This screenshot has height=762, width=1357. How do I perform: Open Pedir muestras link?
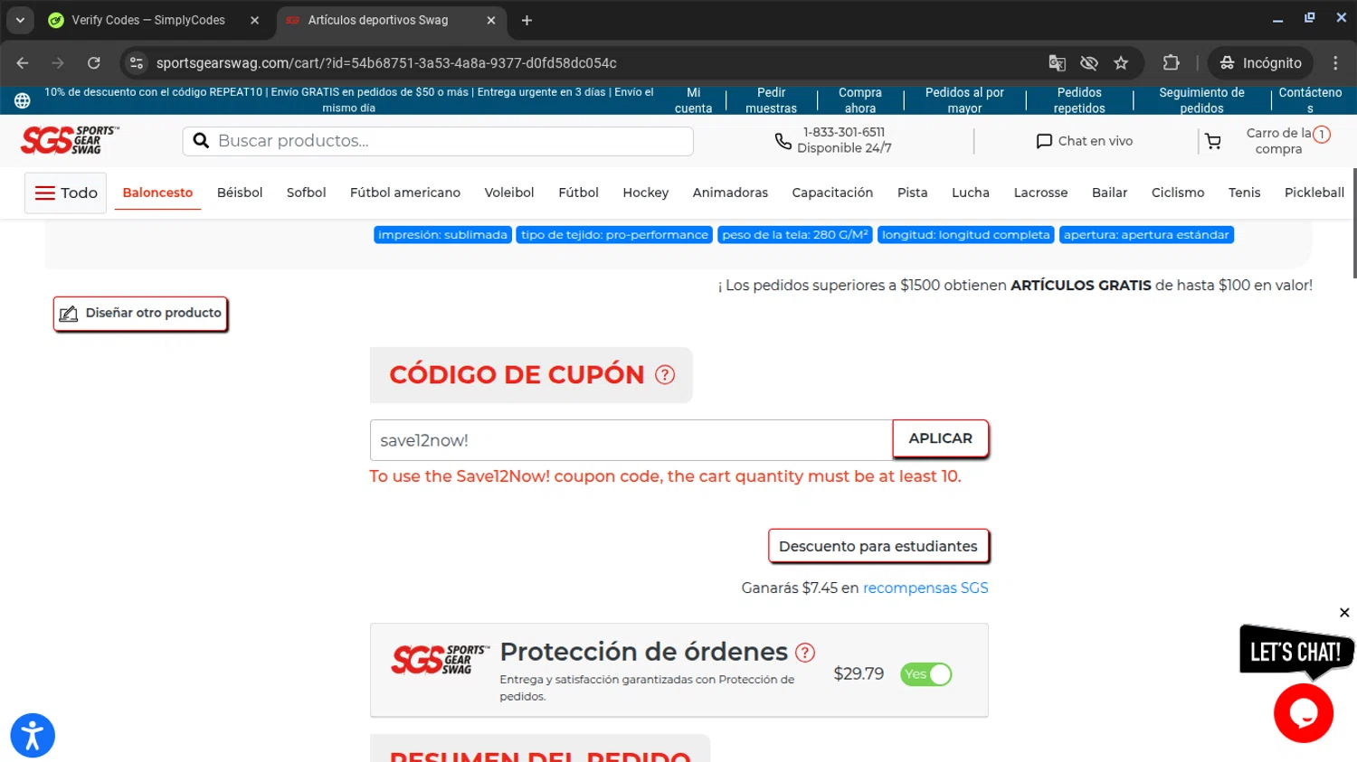point(771,100)
